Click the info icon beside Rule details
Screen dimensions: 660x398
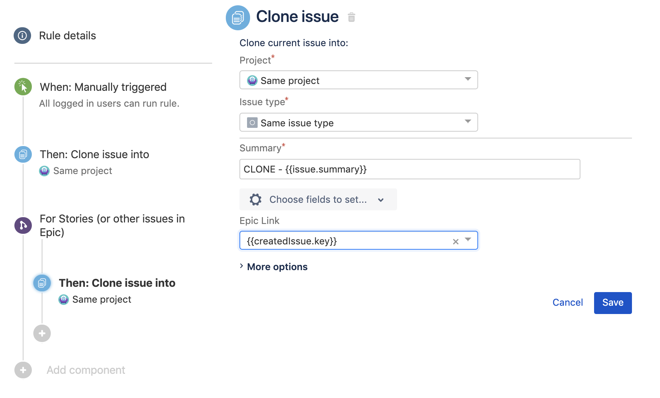[x=22, y=36]
